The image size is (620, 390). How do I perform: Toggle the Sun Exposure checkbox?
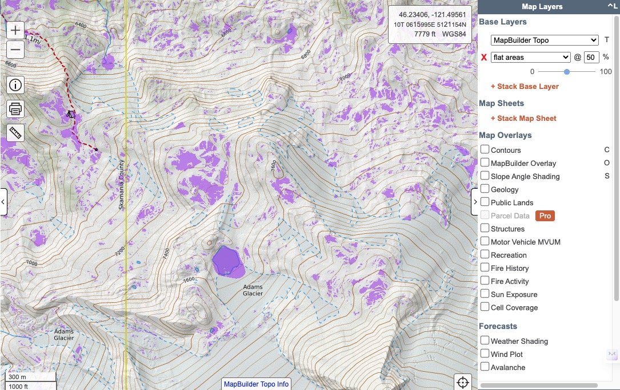click(x=485, y=294)
